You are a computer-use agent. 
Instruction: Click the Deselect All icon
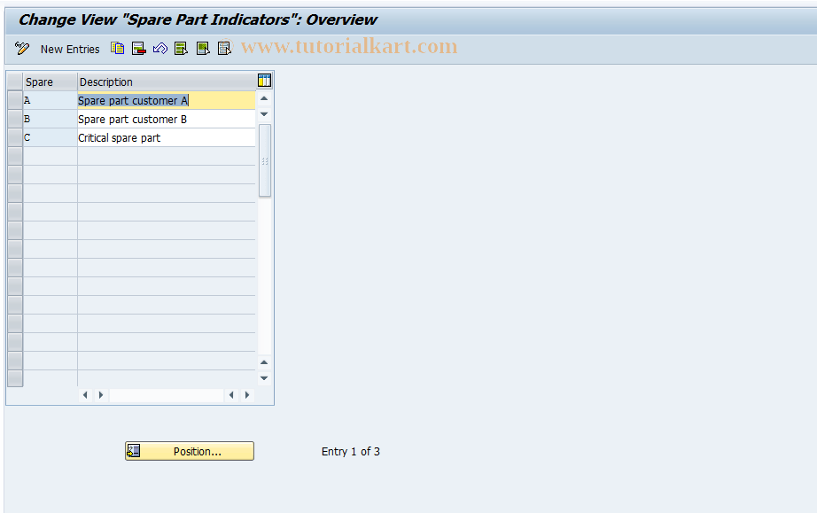224,49
